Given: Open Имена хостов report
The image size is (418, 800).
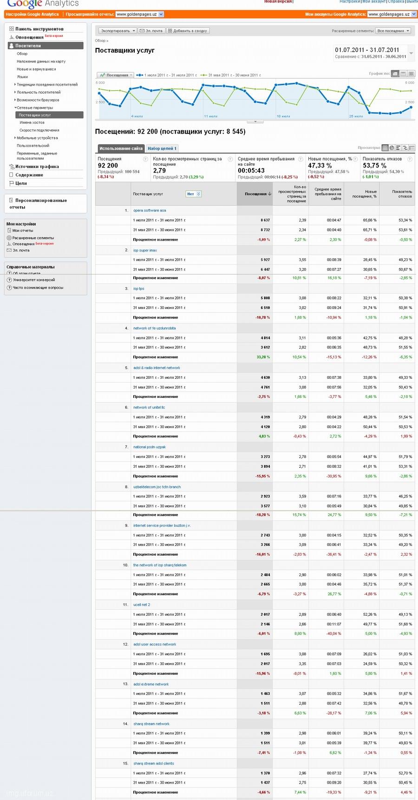Looking at the screenshot, I should [32, 122].
